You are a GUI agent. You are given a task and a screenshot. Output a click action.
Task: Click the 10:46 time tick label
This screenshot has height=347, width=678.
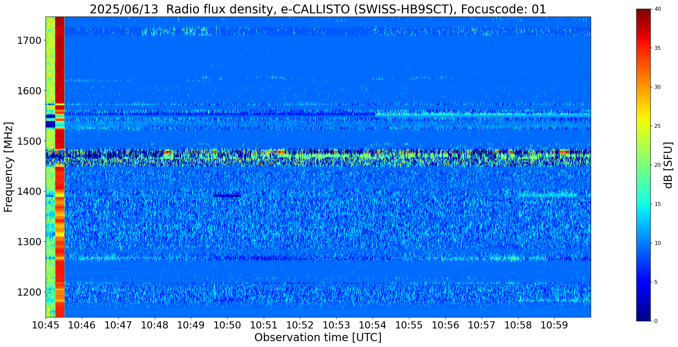point(82,325)
